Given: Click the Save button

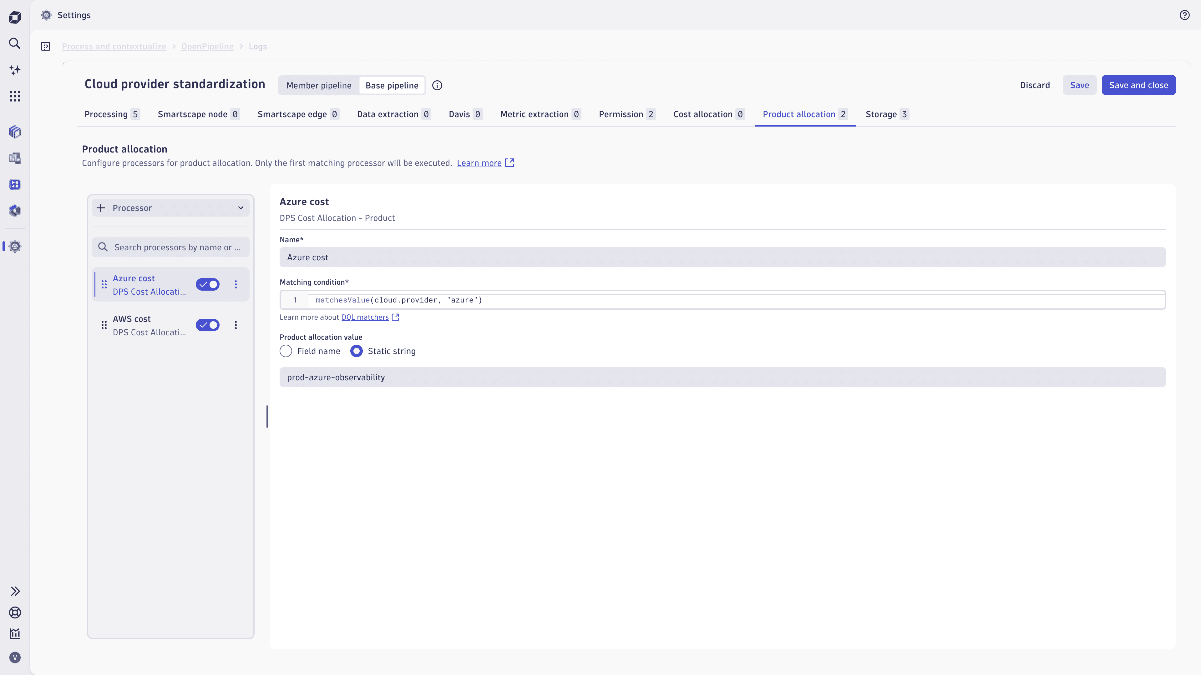Looking at the screenshot, I should click(x=1079, y=85).
